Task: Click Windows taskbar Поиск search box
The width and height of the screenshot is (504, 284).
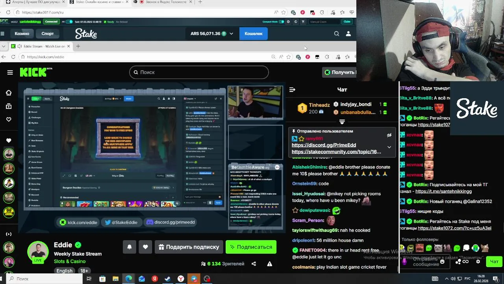Action: (43, 279)
